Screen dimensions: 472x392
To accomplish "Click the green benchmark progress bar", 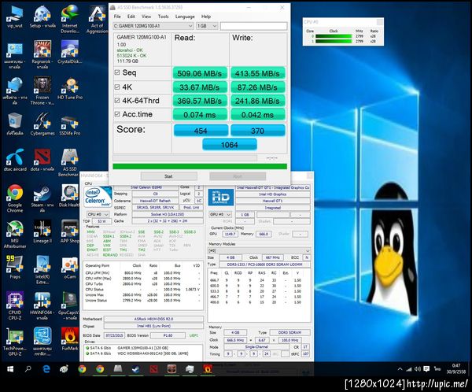I will [200, 166].
